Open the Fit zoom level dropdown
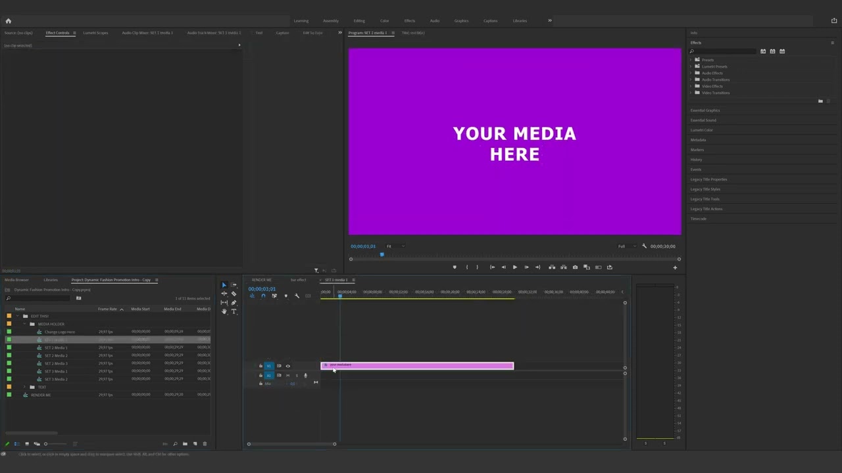 coord(395,246)
